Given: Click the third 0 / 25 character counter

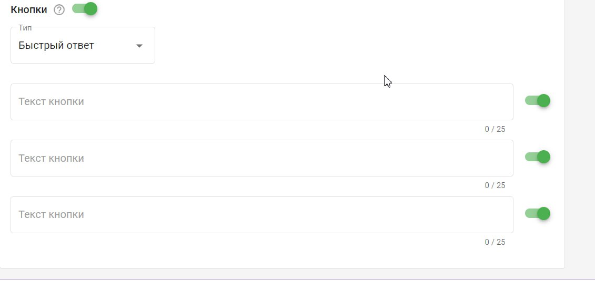Looking at the screenshot, I should (x=495, y=242).
